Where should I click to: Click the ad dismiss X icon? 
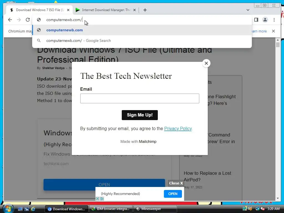[x=97, y=199]
